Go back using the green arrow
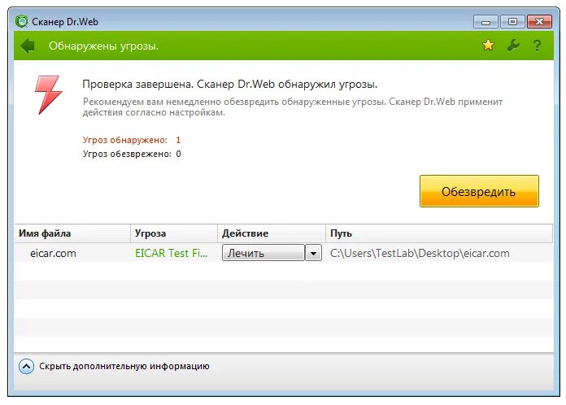566x405 pixels. coord(28,46)
